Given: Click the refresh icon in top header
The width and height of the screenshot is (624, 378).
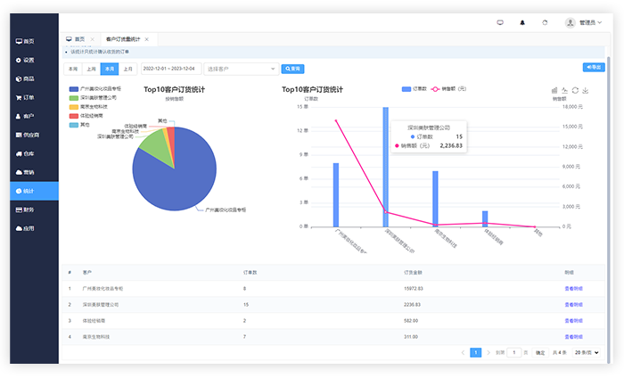Looking at the screenshot, I should (545, 21).
